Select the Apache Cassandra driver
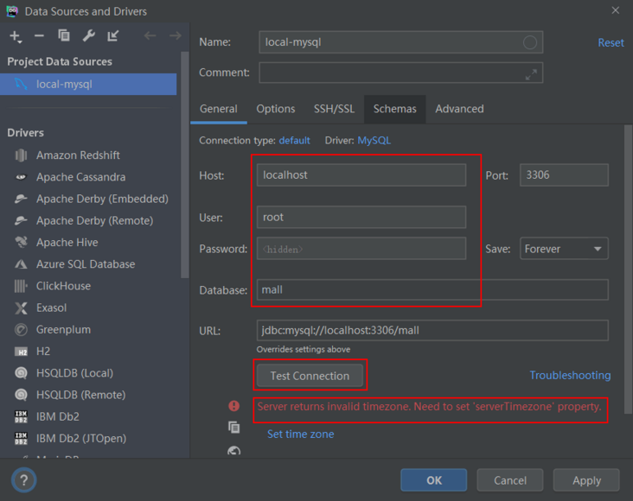633x501 pixels. (x=80, y=177)
